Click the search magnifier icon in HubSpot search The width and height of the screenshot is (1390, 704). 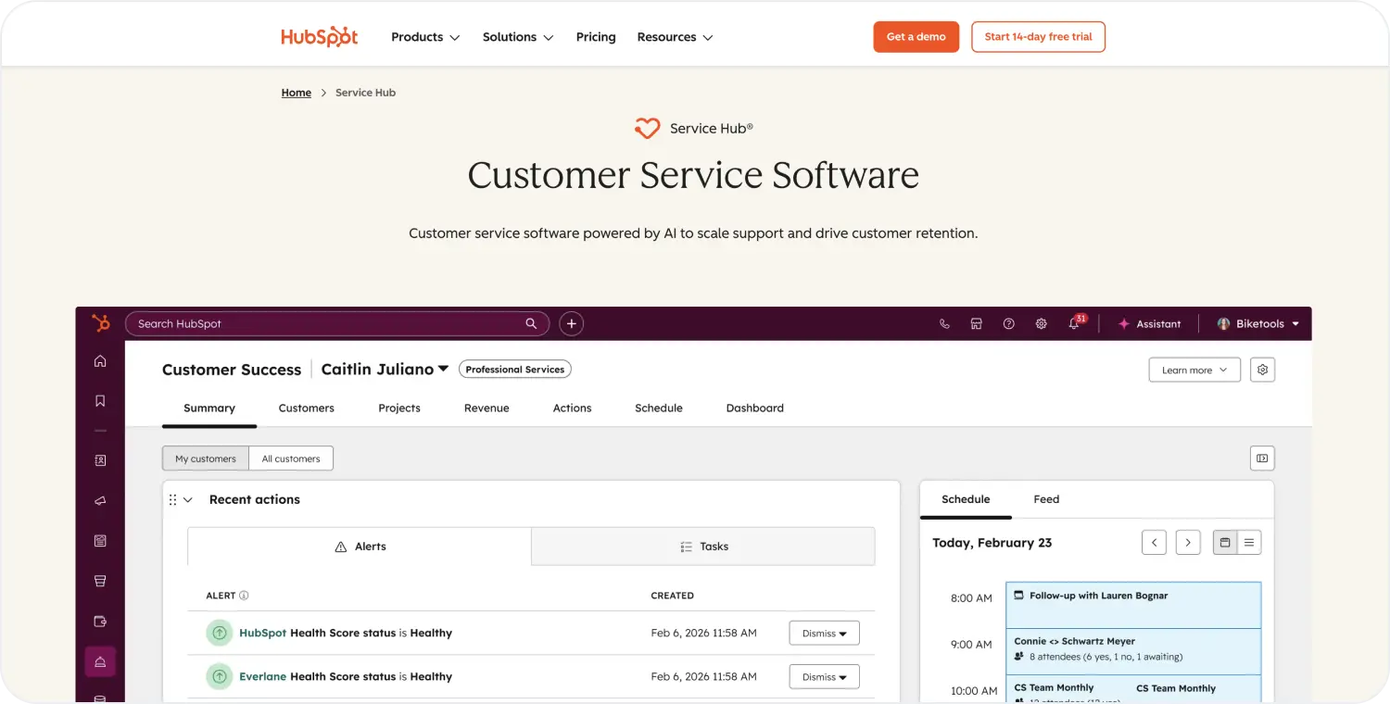[531, 323]
